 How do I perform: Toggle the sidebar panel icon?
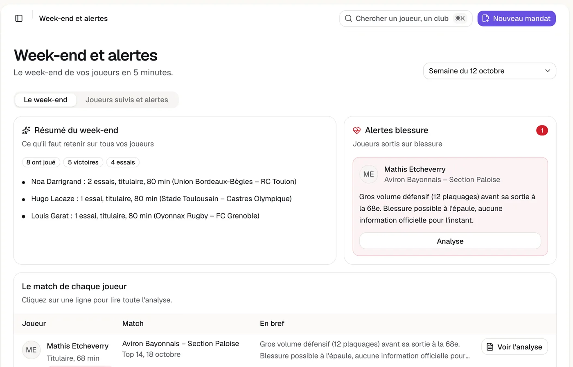(19, 18)
